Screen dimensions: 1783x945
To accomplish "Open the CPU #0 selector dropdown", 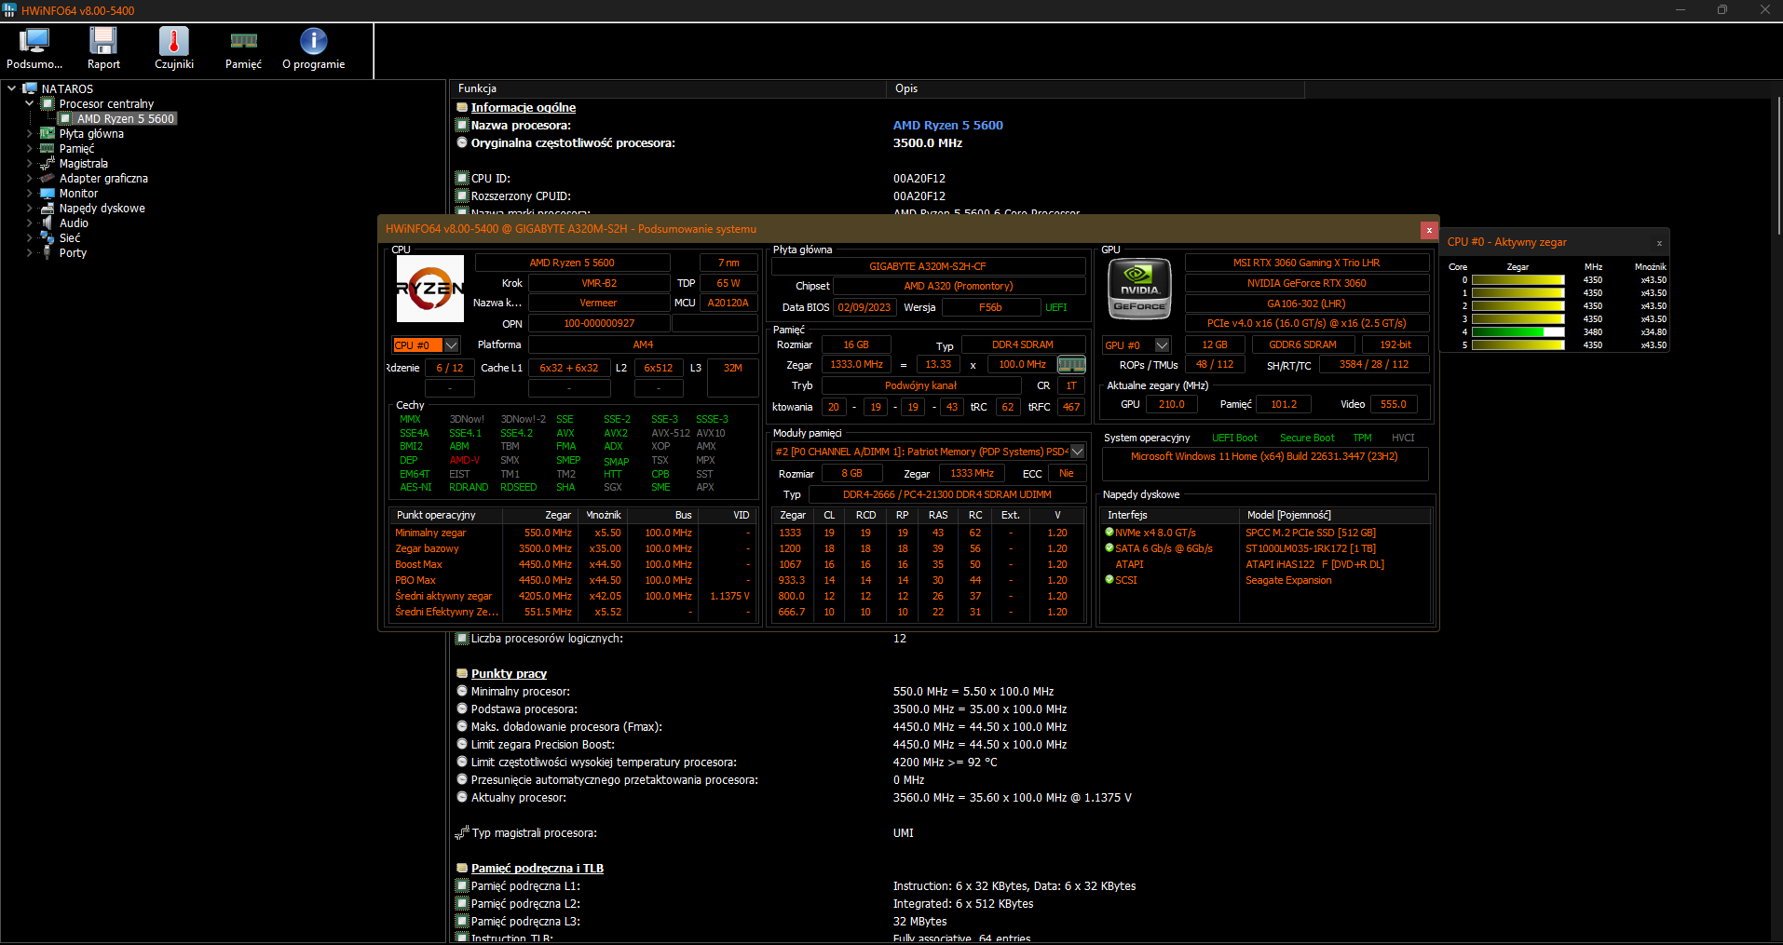I will coord(451,345).
